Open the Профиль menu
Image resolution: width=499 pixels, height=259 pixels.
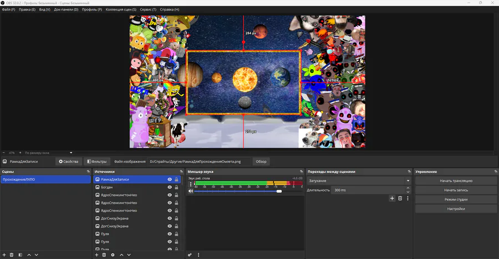pyautogui.click(x=92, y=9)
